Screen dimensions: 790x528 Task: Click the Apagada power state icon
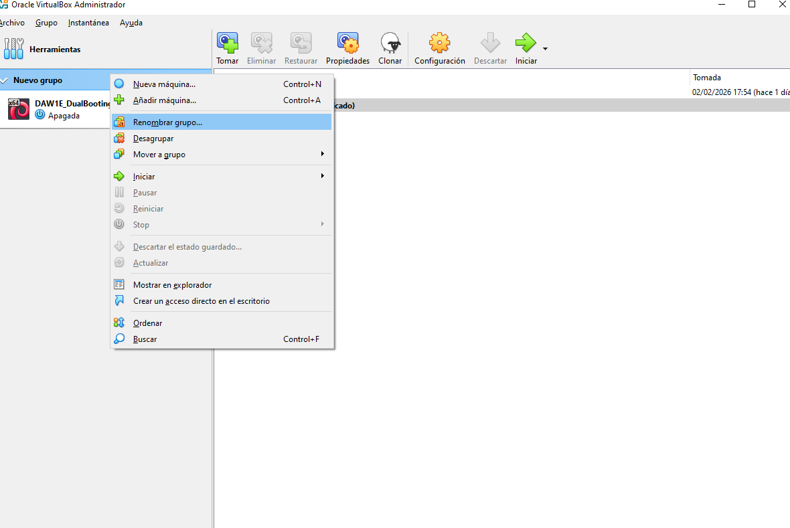point(39,115)
